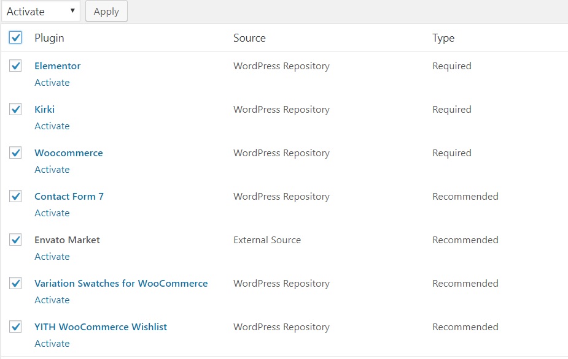Image resolution: width=568 pixels, height=359 pixels.
Task: Activate the Kirki plugin
Action: click(x=52, y=126)
